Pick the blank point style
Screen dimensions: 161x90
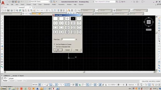(61, 18)
